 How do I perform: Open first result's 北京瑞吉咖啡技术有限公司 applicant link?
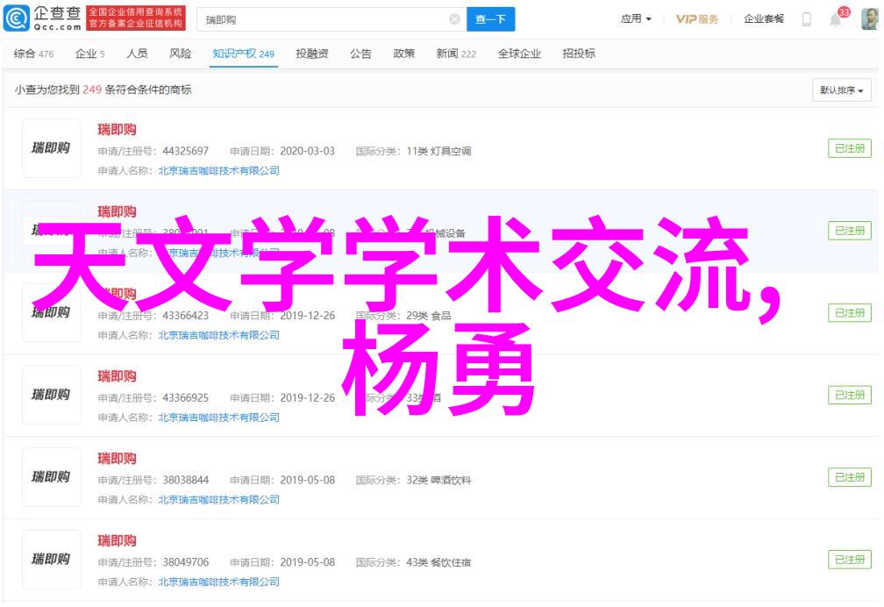pyautogui.click(x=218, y=171)
